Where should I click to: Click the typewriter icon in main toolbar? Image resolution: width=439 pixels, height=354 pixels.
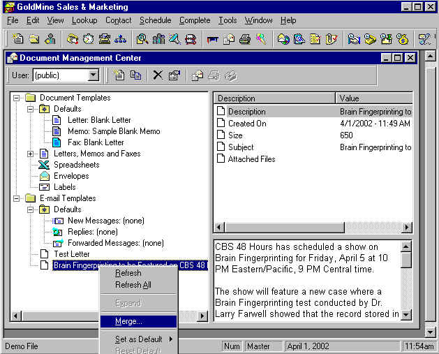pyautogui.click(x=105, y=39)
